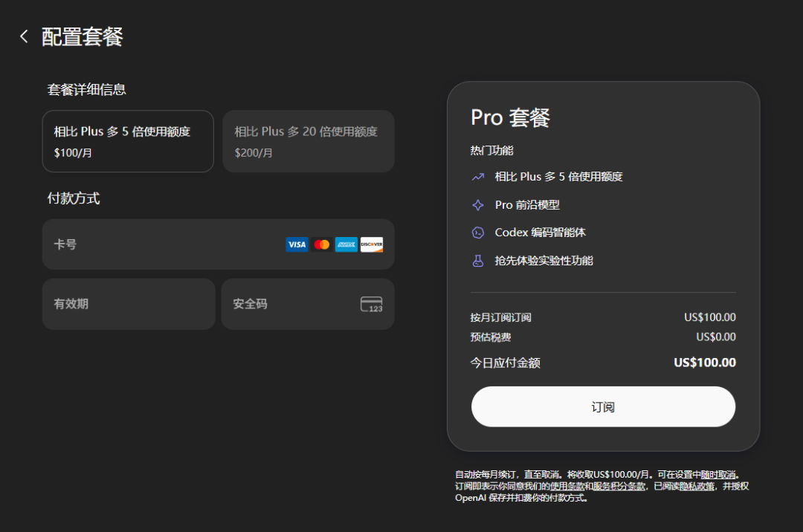This screenshot has width=803, height=532.
Task: Click the 抢先体验实验性功能 text
Action: click(x=544, y=261)
